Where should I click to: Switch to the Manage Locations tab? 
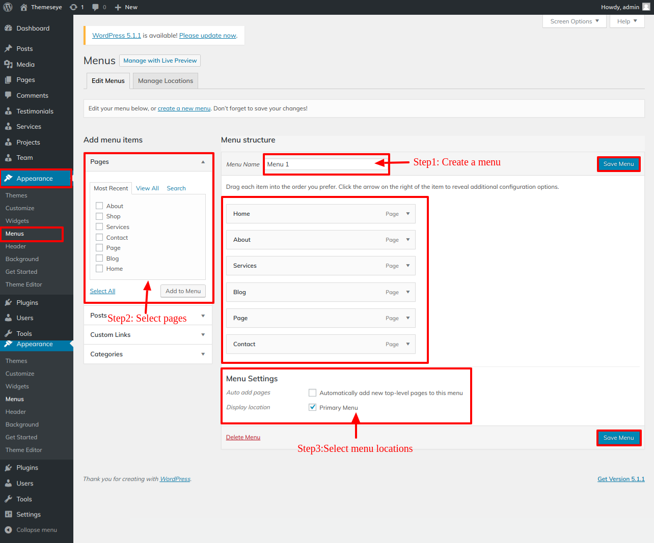point(166,81)
